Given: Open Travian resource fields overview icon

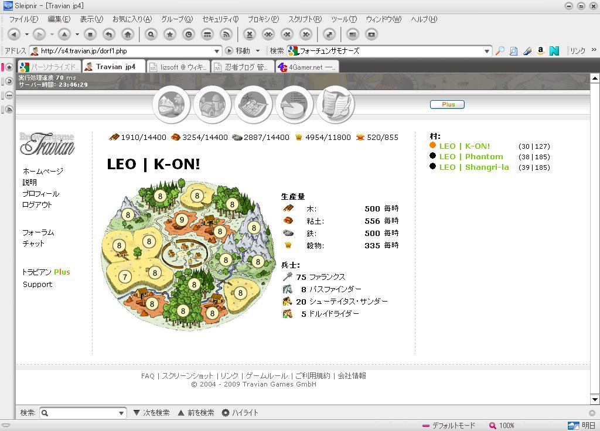Looking at the screenshot, I should click(x=172, y=104).
